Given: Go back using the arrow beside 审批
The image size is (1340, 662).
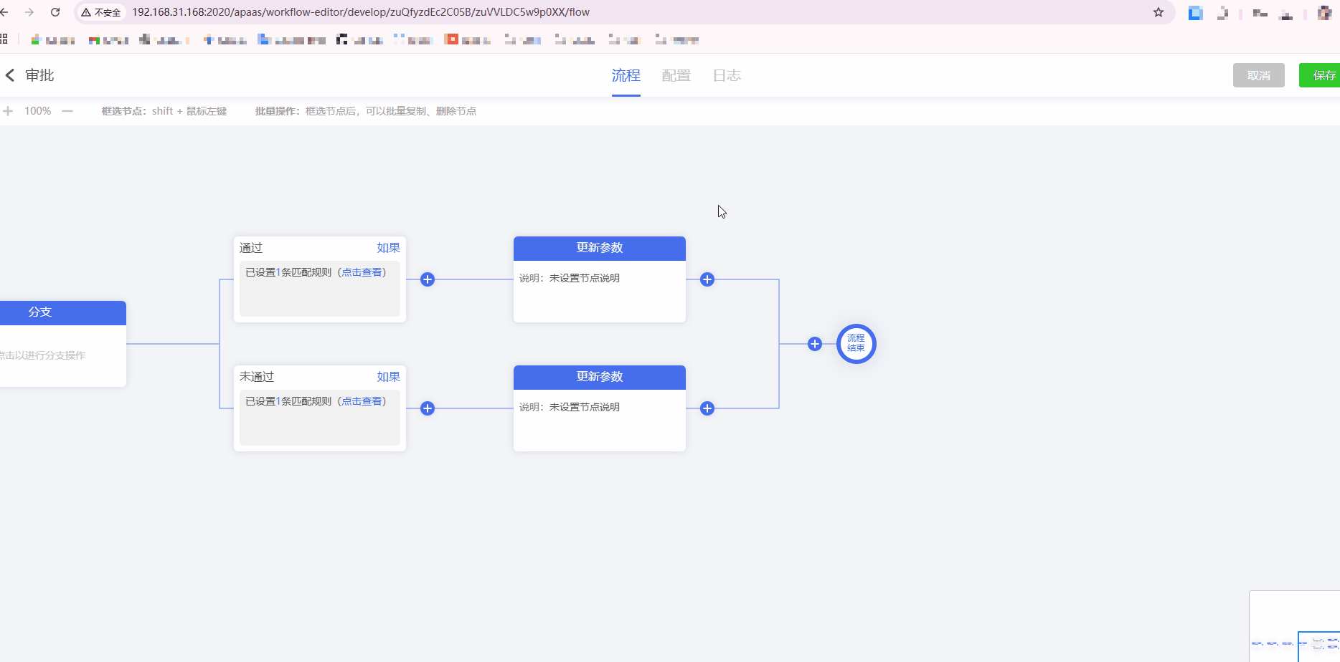Looking at the screenshot, I should click(10, 75).
